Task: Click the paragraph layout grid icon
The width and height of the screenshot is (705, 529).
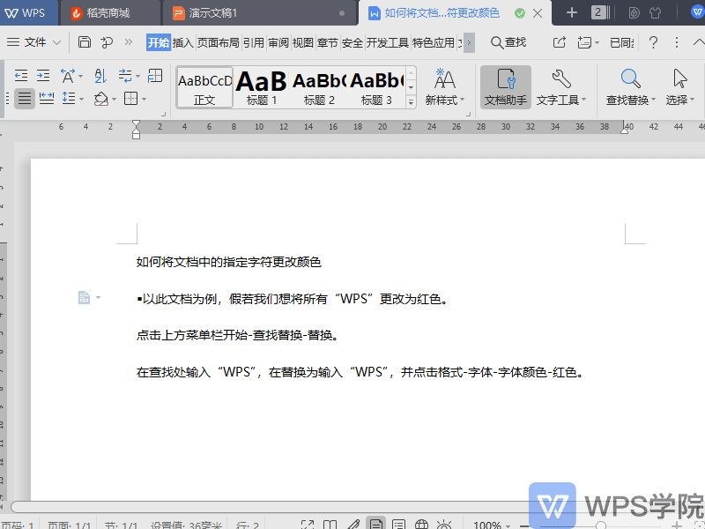Action: 155,76
